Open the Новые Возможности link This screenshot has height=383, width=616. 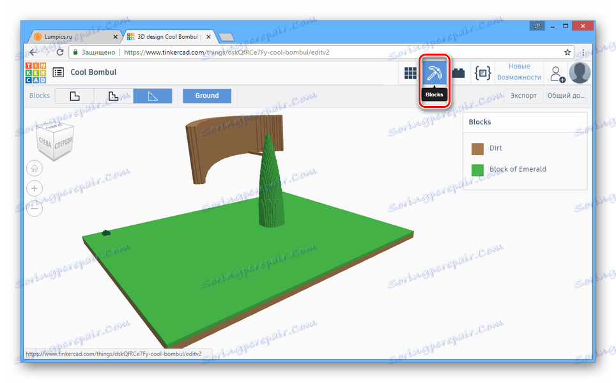coord(520,71)
